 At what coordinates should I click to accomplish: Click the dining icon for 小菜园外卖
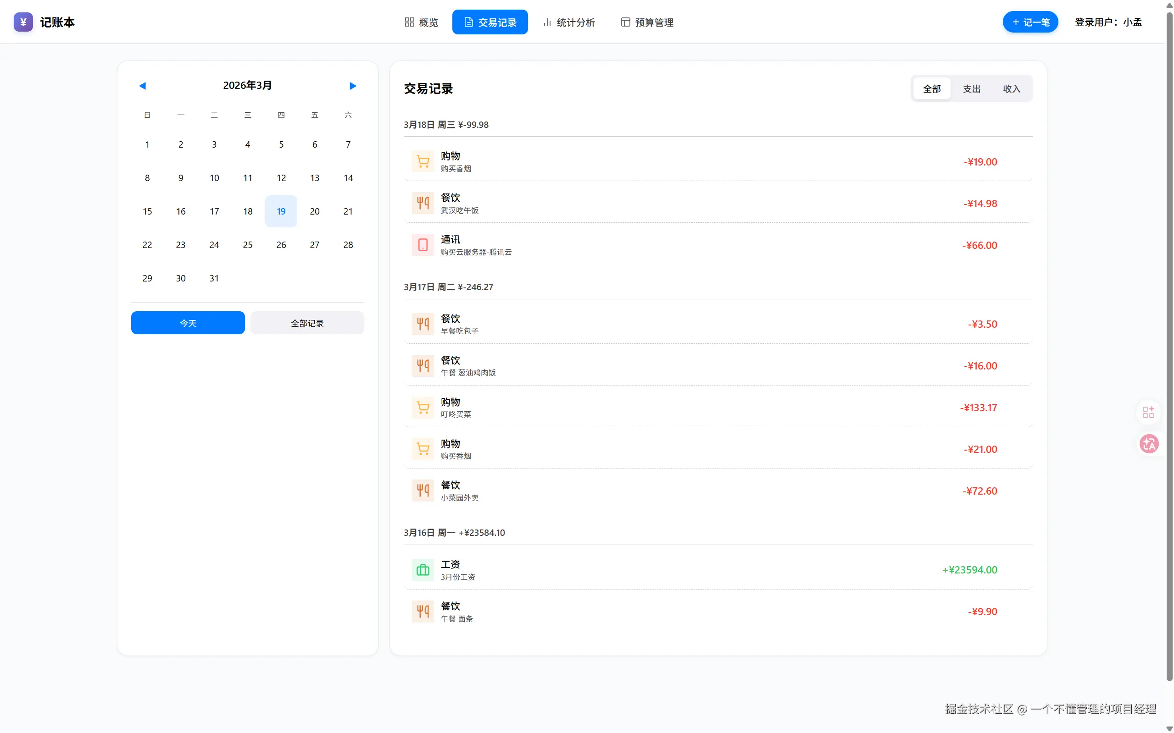[x=423, y=491]
